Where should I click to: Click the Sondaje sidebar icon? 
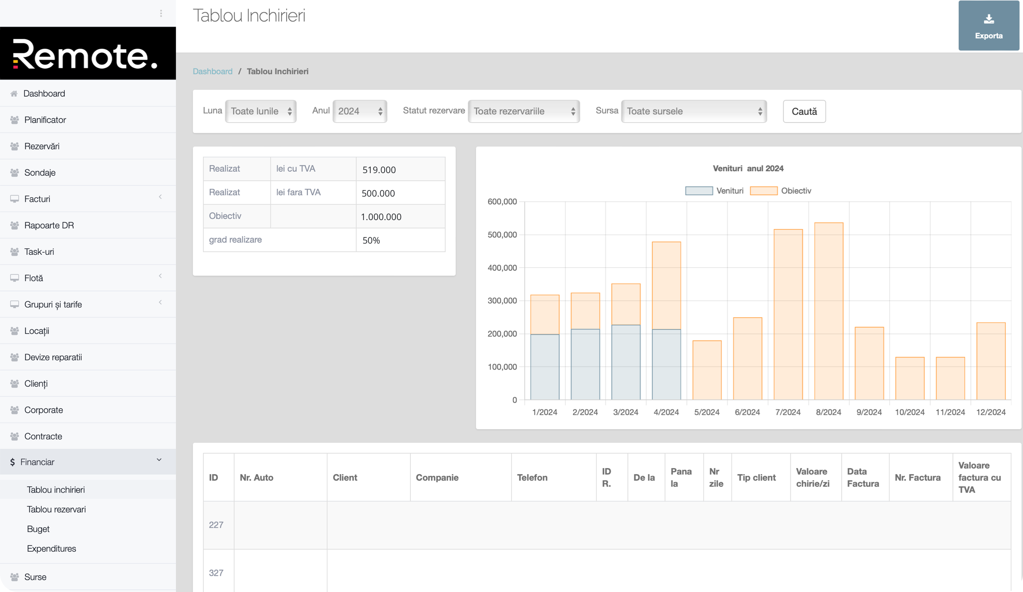coord(14,173)
